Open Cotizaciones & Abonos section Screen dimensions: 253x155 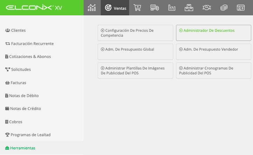(x=28, y=57)
